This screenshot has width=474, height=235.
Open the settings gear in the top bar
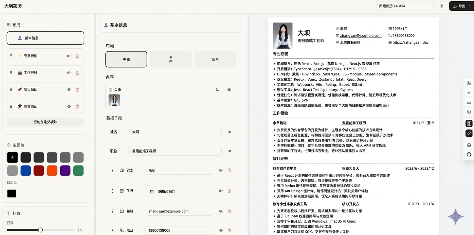tap(441, 6)
